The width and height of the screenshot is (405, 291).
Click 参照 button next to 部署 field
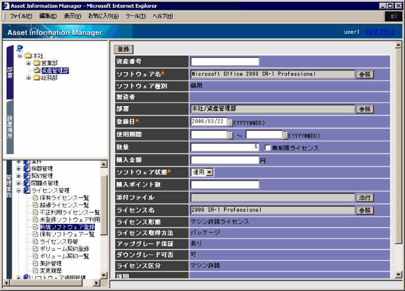pos(365,109)
